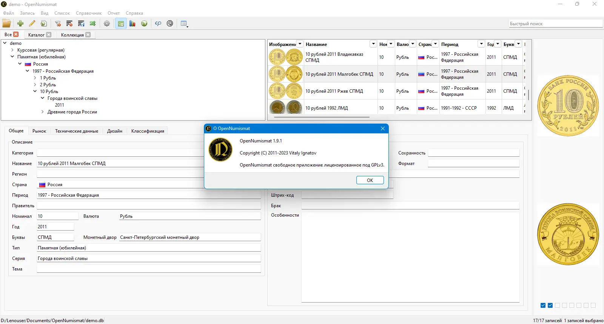Open the Название column filter dropdown
604x324 pixels.
coord(373,44)
